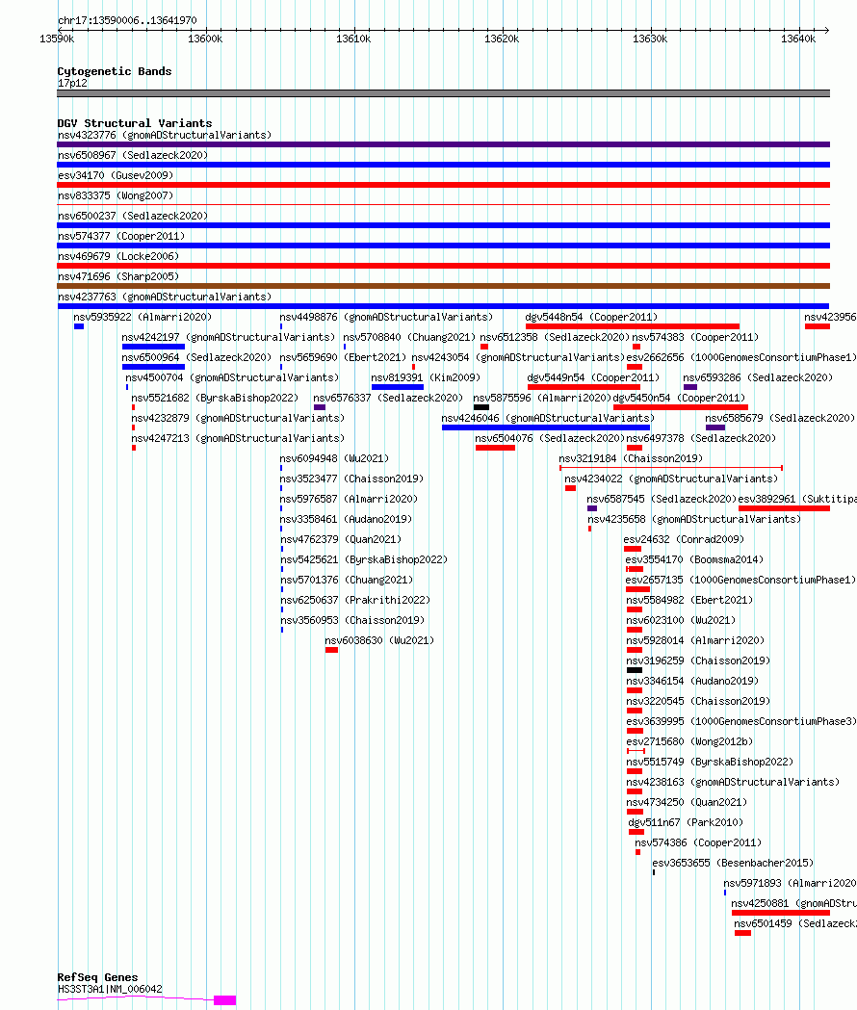This screenshot has width=857, height=1010.
Task: Open the nsv4500704 variant label
Action: (x=232, y=377)
